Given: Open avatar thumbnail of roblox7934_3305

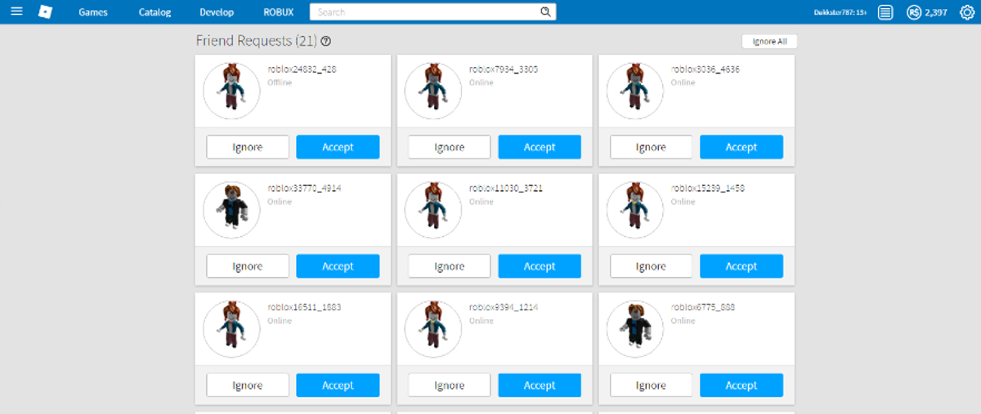Looking at the screenshot, I should [433, 91].
